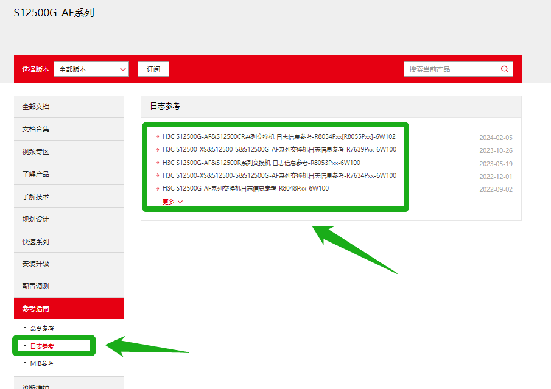551x389 pixels.
Task: Click the 日志参考 panel heading
Action: pyautogui.click(x=165, y=106)
